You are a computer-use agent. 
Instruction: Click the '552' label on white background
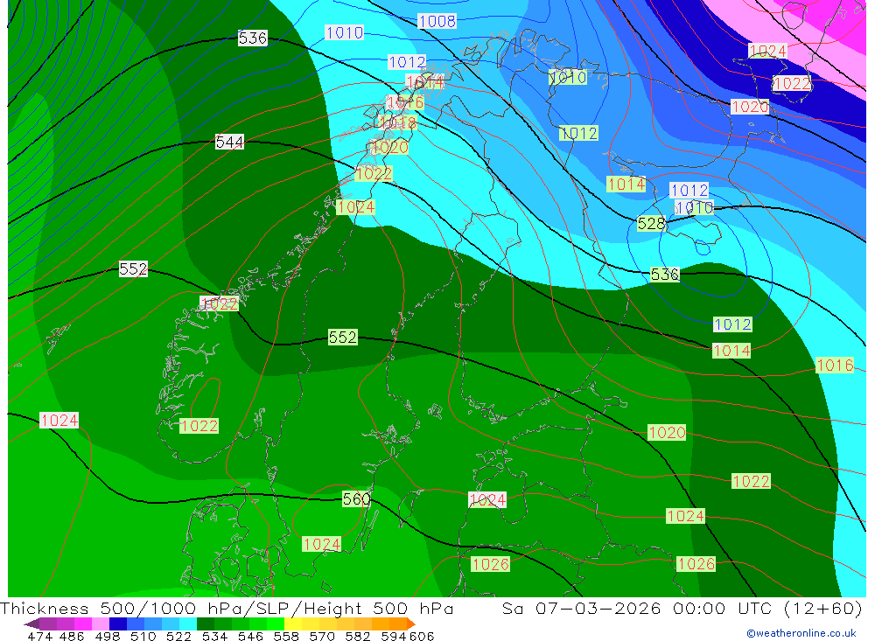pos(133,268)
